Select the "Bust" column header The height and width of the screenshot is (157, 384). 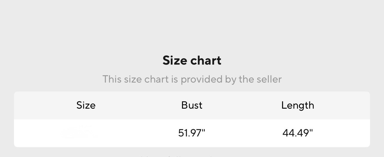click(x=192, y=105)
